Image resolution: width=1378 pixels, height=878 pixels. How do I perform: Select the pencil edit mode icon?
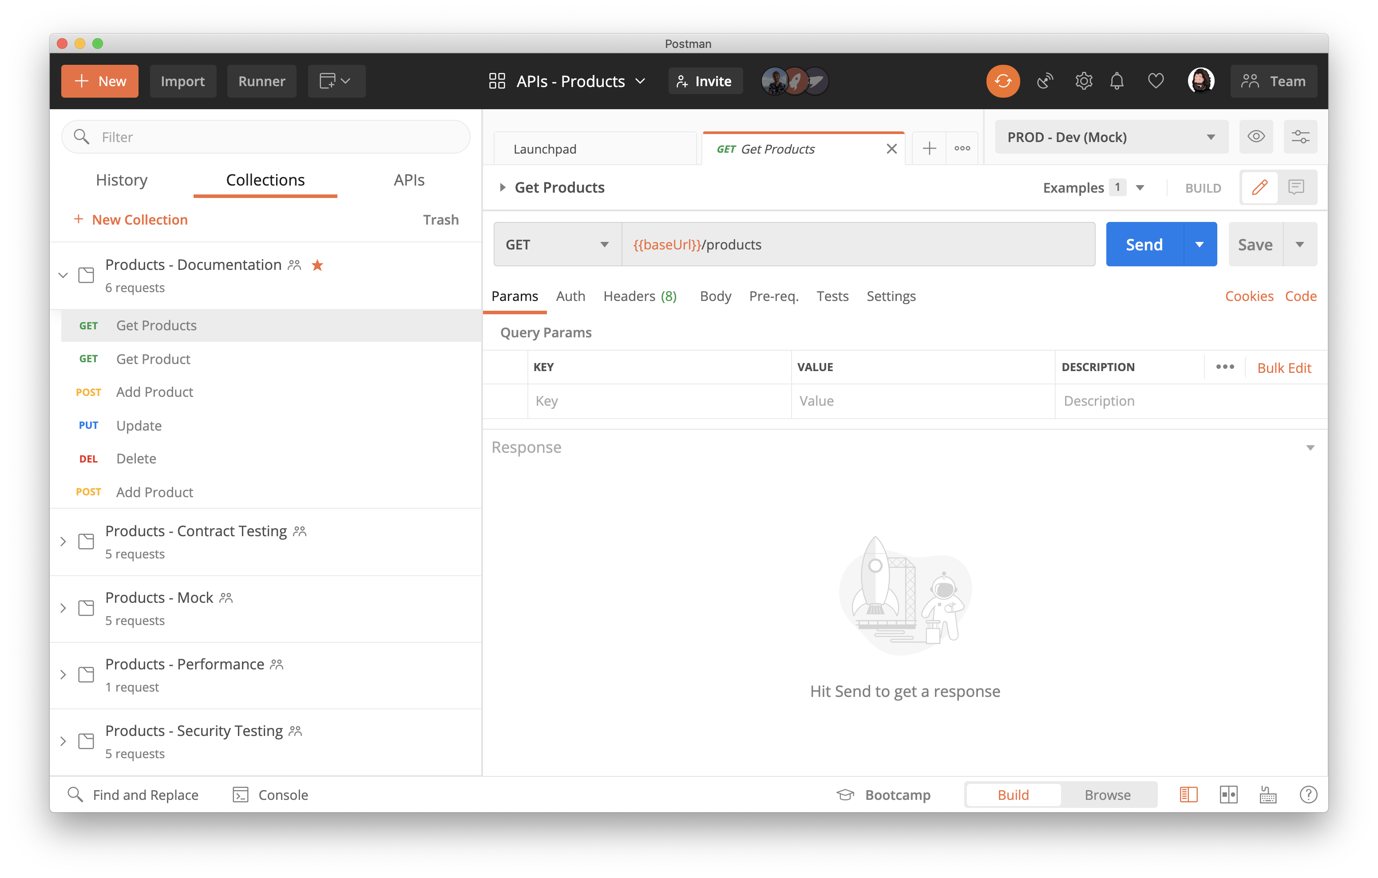coord(1259,187)
